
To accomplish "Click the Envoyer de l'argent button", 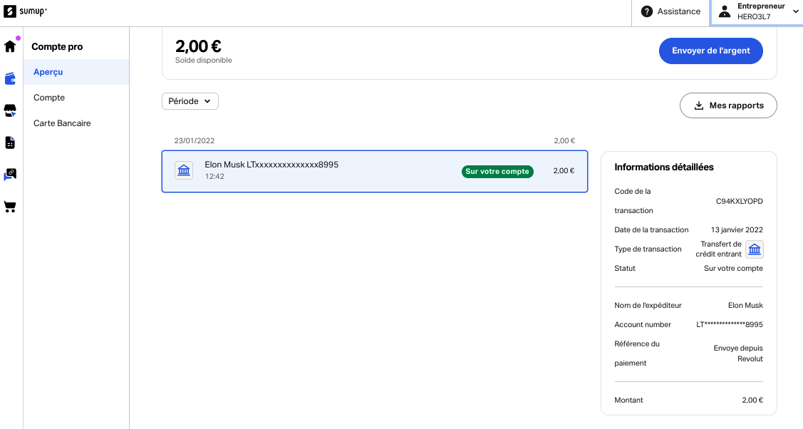I will [710, 51].
